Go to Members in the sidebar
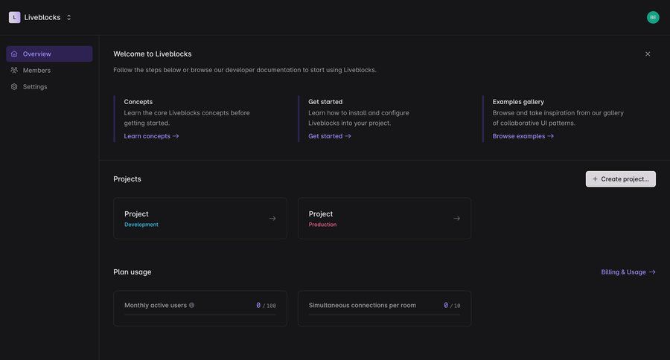 [x=49, y=70]
